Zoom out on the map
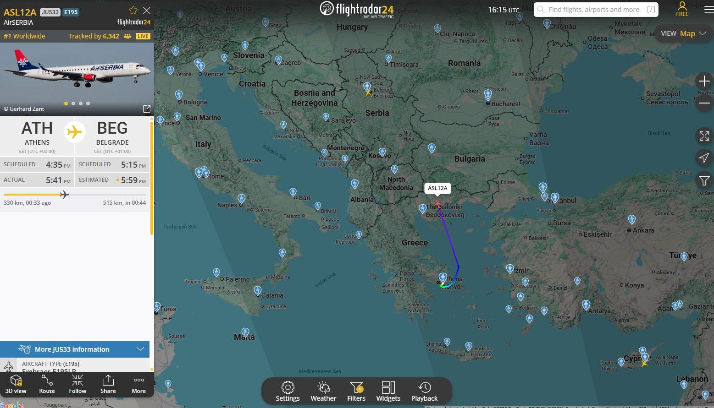The height and width of the screenshot is (408, 714). [x=704, y=103]
